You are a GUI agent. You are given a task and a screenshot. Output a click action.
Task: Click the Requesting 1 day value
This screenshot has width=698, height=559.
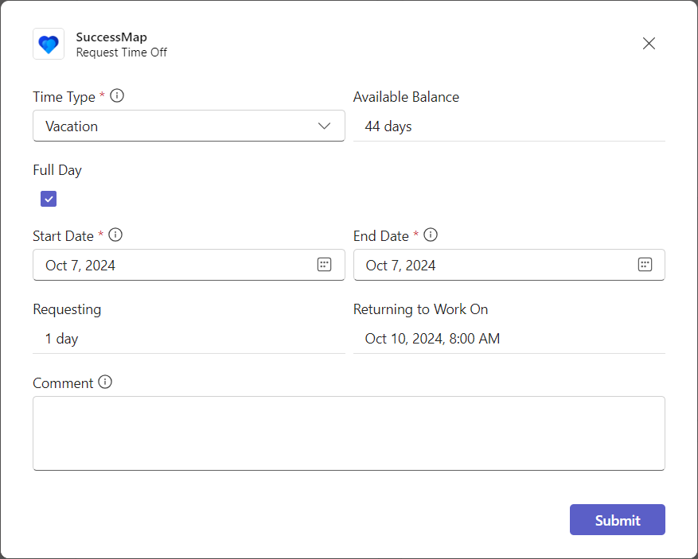[61, 339]
